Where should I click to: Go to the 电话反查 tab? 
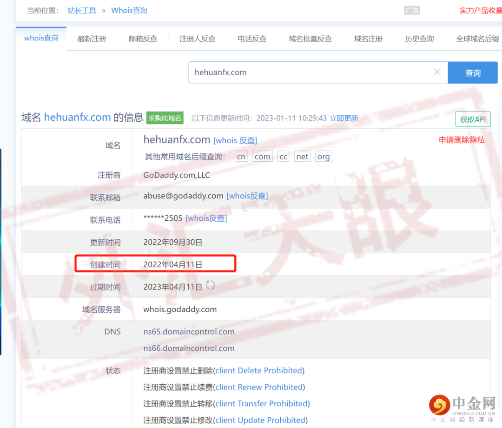(252, 39)
